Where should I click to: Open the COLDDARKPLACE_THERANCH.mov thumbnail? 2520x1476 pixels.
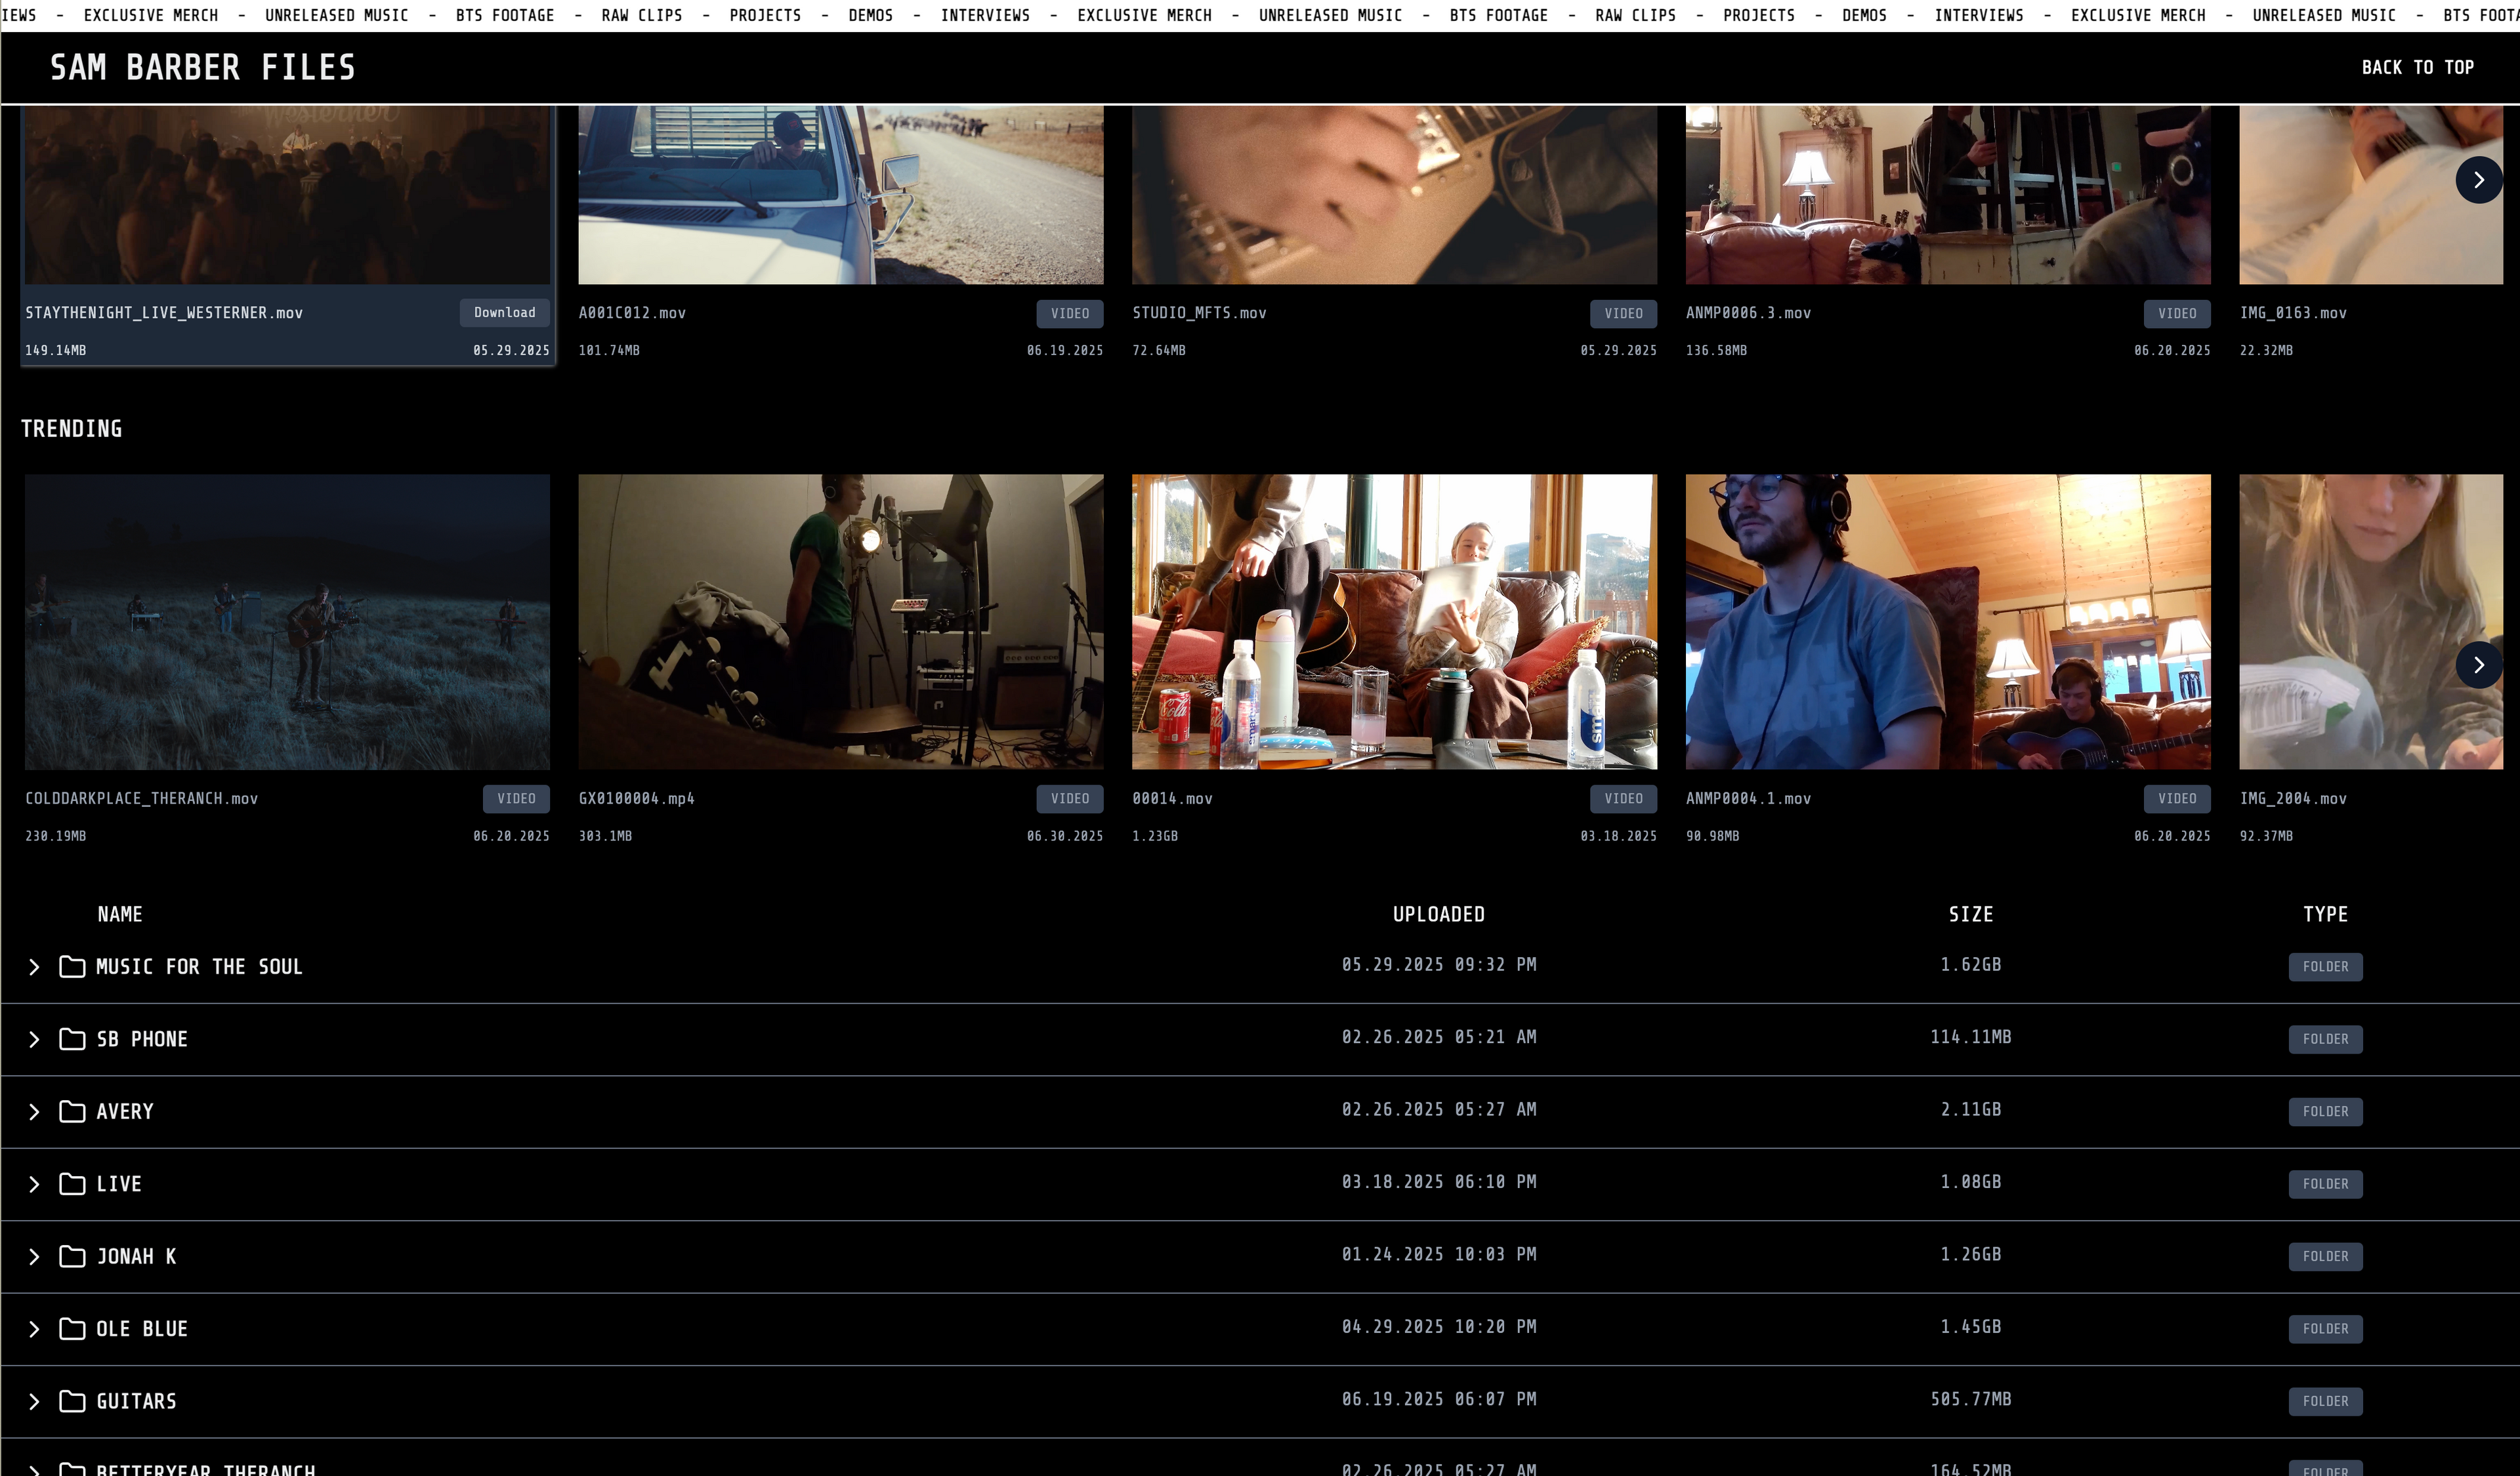287,622
